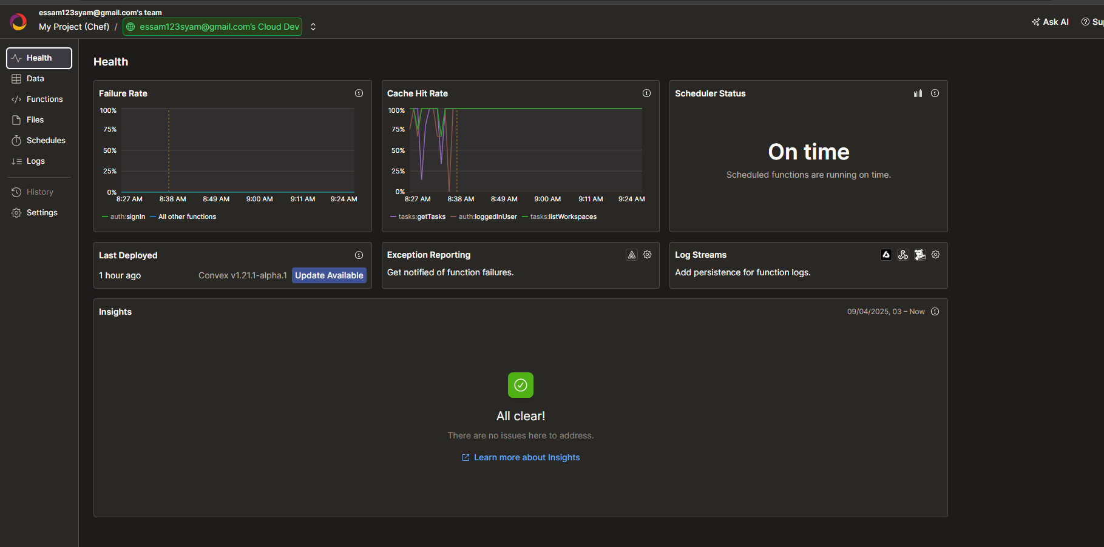Select the Axiom log stream integration
Screen dimensions: 1104x547
886,255
